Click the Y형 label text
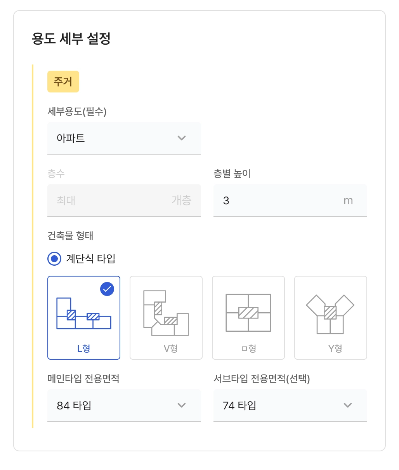The width and height of the screenshot is (399, 470). [335, 348]
